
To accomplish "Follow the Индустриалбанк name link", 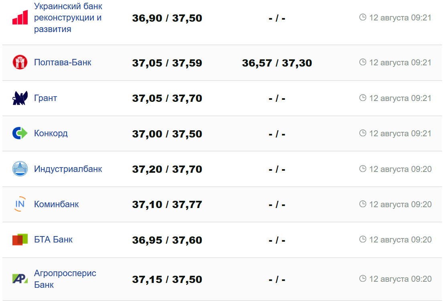I will tap(68, 169).
